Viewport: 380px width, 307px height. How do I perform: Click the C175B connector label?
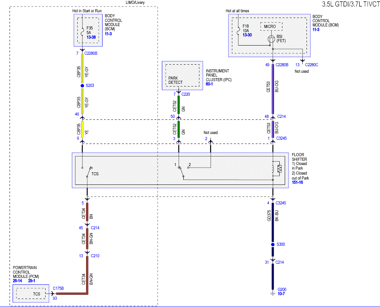tap(58, 288)
